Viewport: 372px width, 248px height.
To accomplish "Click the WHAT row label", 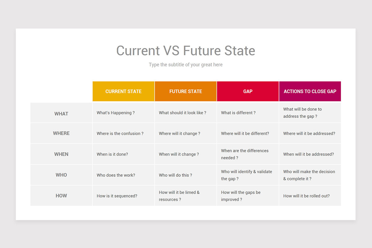I will pyautogui.click(x=61, y=114).
